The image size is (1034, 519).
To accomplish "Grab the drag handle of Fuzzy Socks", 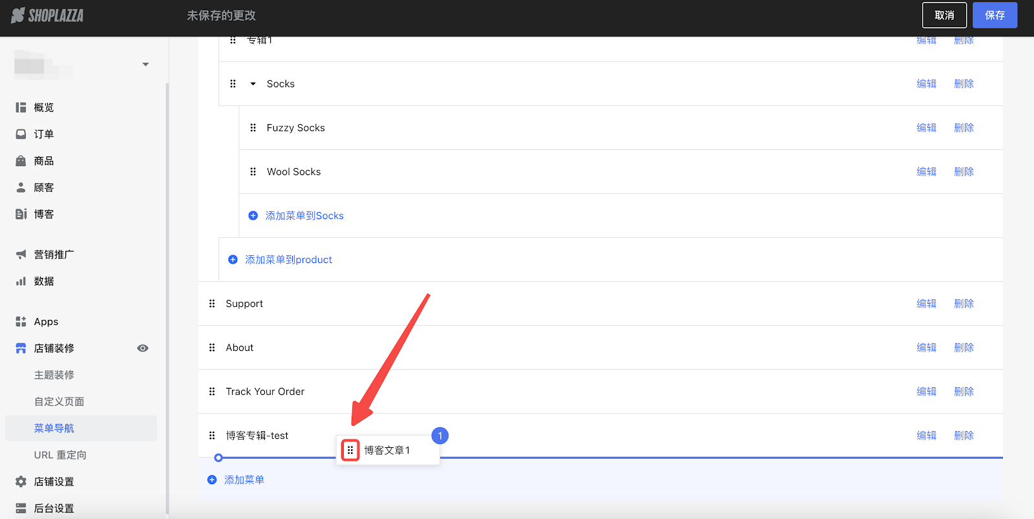I will coord(253,127).
